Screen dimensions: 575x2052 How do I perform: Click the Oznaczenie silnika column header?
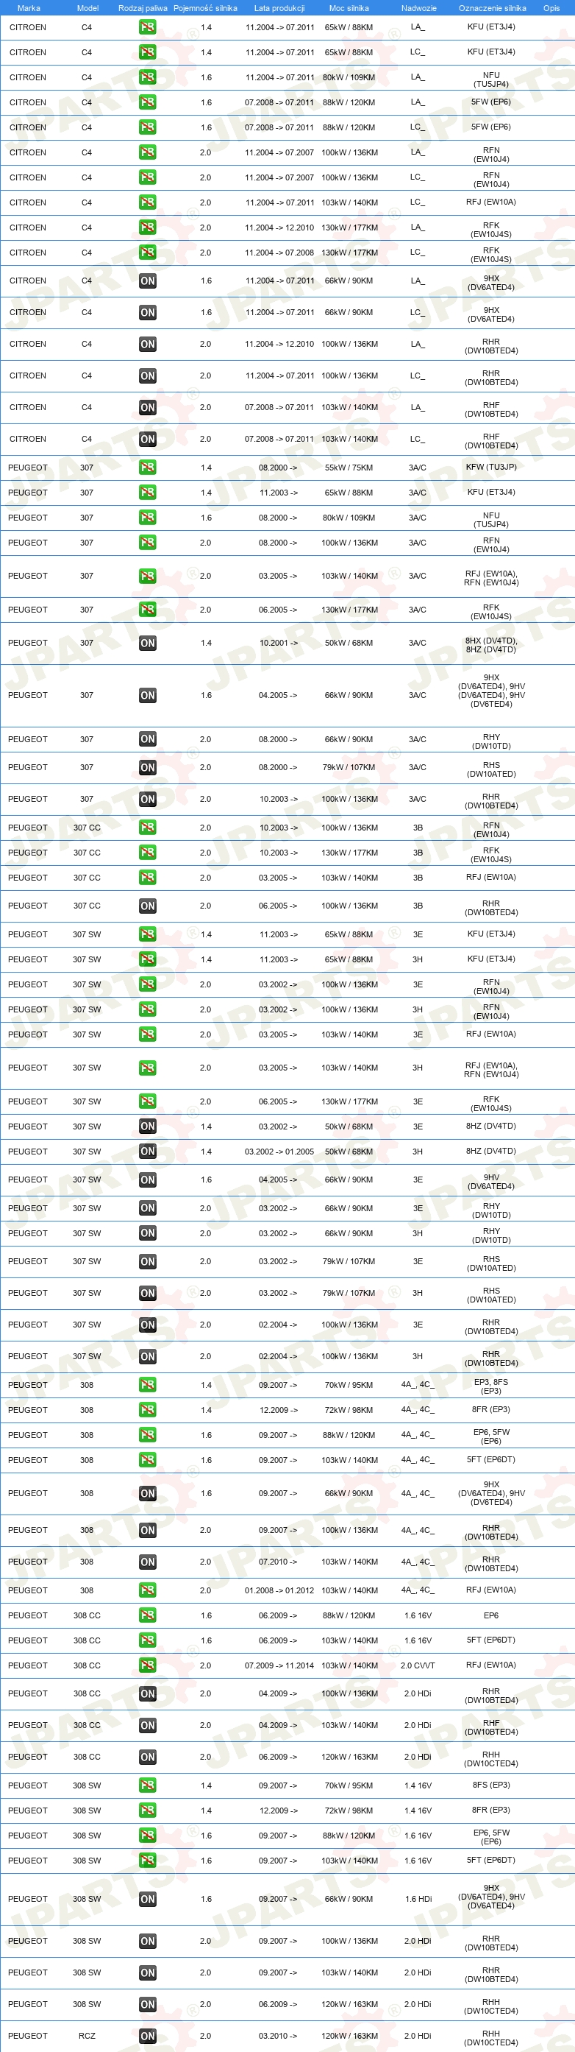[493, 8]
